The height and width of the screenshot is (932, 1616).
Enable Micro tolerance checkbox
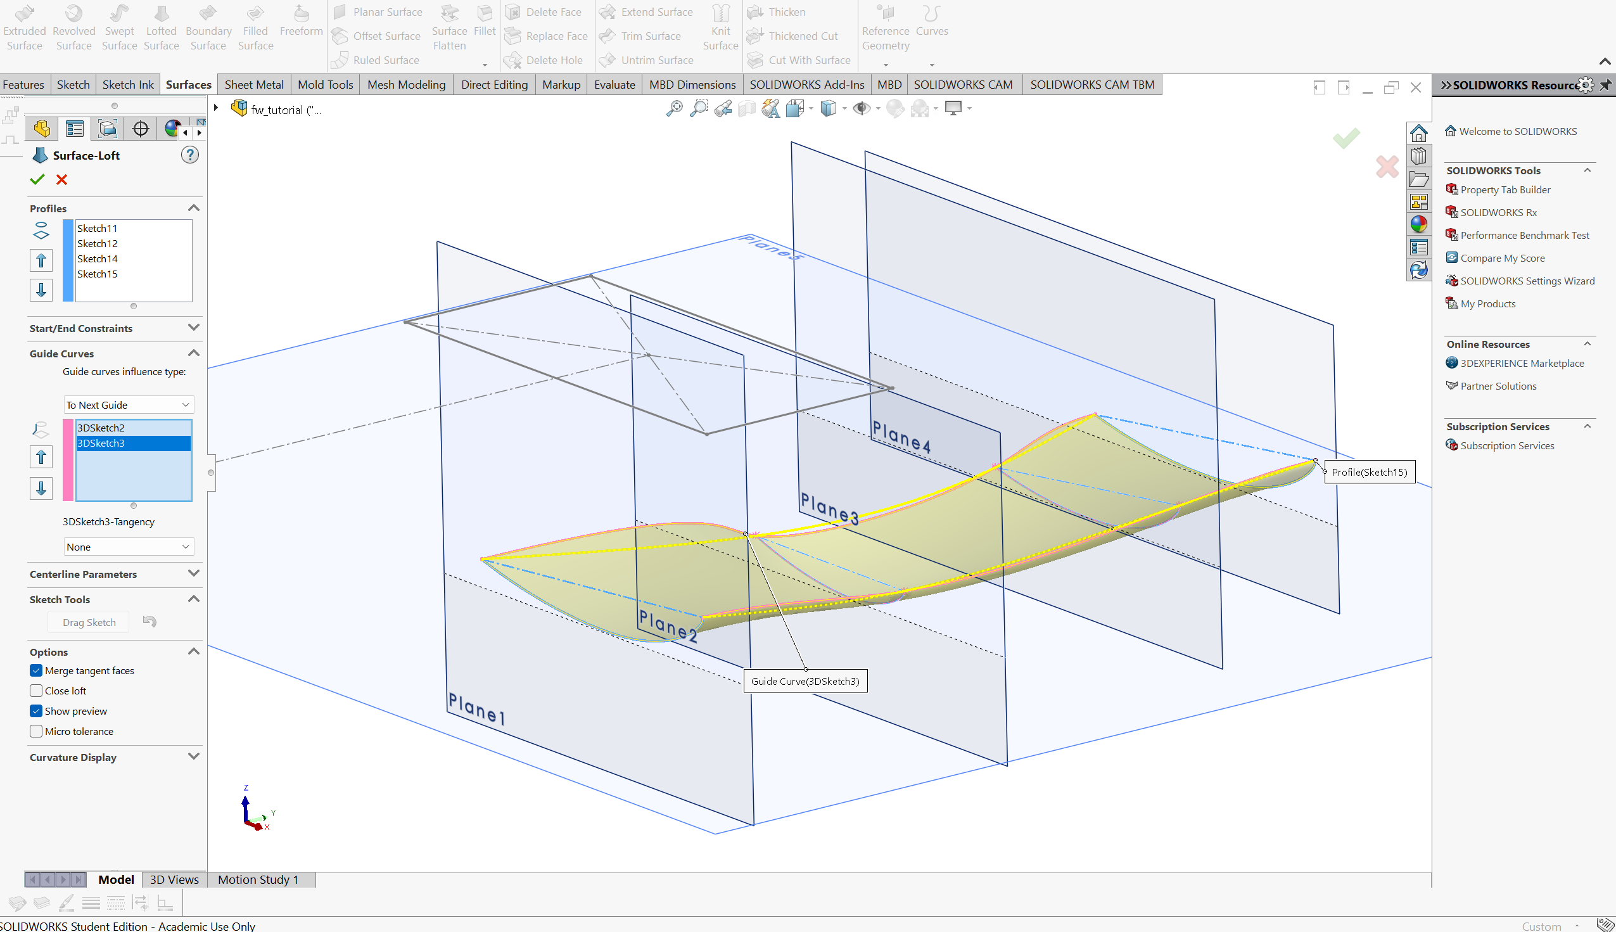37,731
